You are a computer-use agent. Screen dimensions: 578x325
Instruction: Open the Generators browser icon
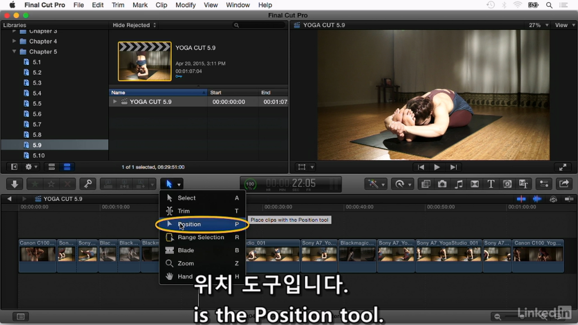[507, 184]
